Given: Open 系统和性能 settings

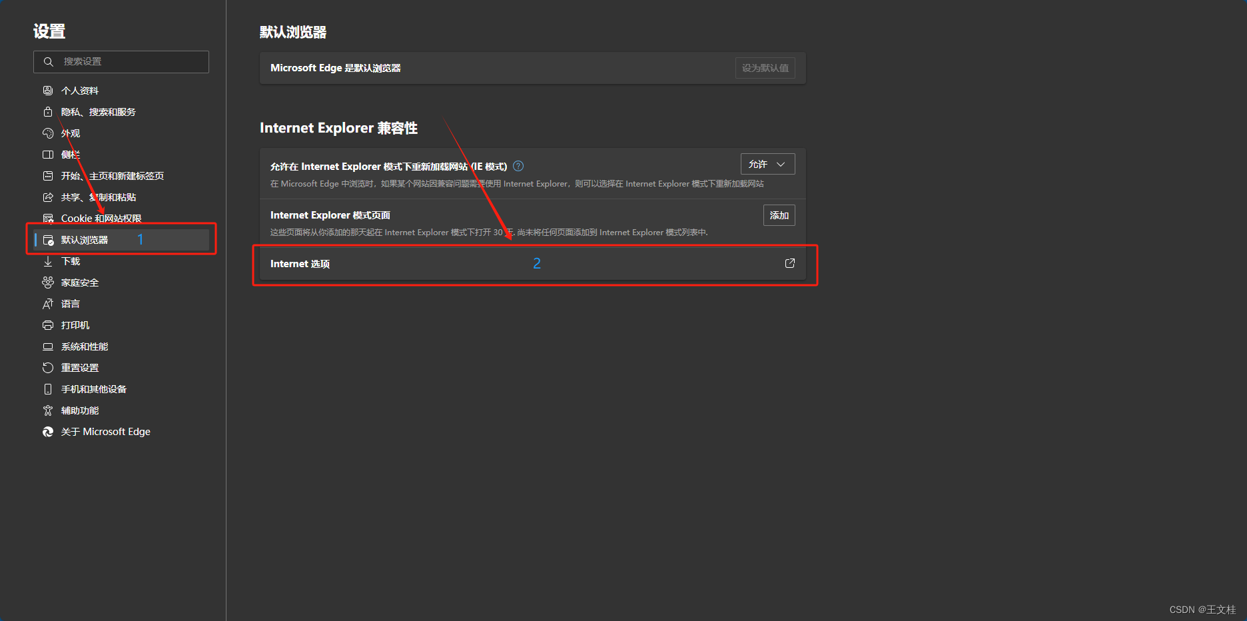Looking at the screenshot, I should pos(121,346).
